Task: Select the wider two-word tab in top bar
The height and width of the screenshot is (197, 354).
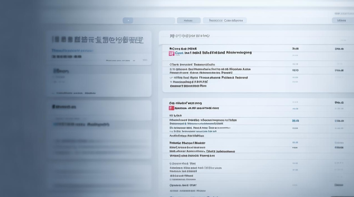Action: coord(226,20)
